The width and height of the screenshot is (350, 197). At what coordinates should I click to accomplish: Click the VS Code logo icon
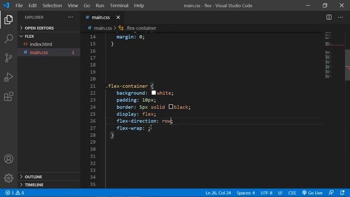click(x=6, y=5)
